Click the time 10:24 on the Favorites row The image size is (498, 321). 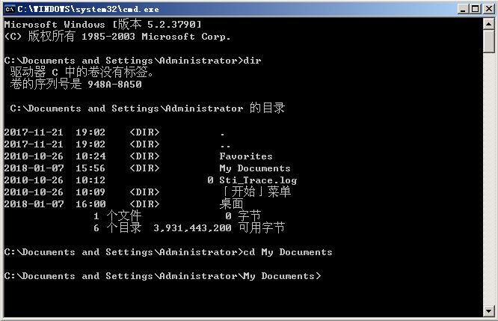point(90,156)
